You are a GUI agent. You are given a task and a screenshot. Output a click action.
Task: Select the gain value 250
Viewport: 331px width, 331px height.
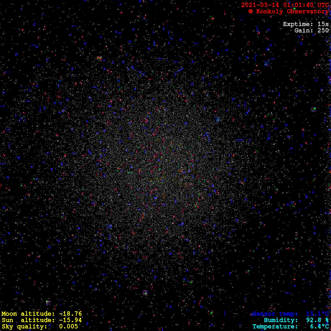(x=323, y=31)
